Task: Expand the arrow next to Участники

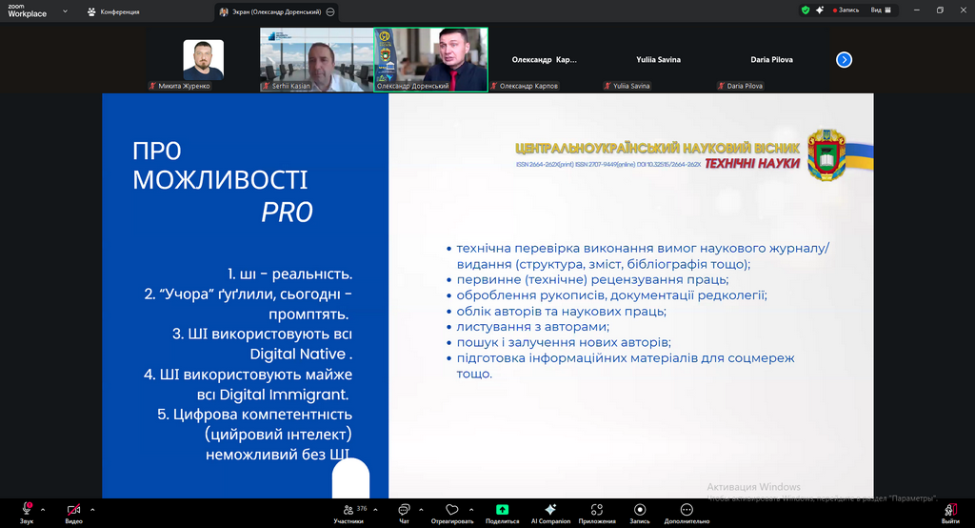Action: (375, 509)
